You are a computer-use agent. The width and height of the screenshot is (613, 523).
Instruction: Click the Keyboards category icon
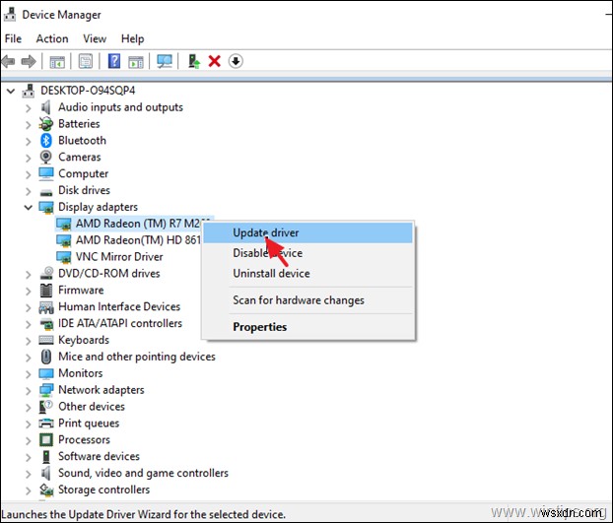tap(45, 340)
